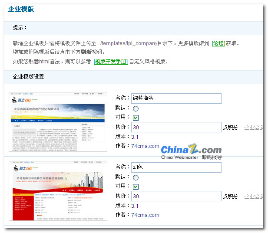
Task: Click the price field of 深蓝商务 template
Action: click(176, 127)
